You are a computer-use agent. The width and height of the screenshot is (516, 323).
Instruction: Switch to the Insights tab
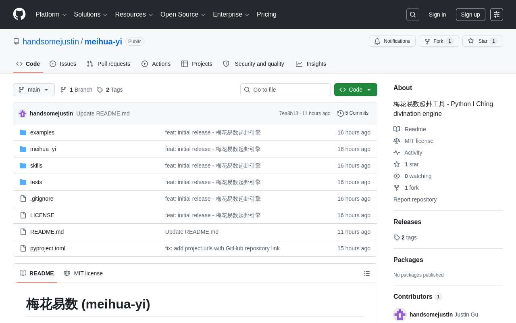pos(311,64)
